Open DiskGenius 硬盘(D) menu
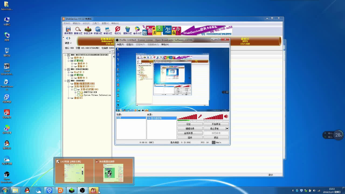Image resolution: width=345 pixels, height=194 pixels. [x=76, y=23]
